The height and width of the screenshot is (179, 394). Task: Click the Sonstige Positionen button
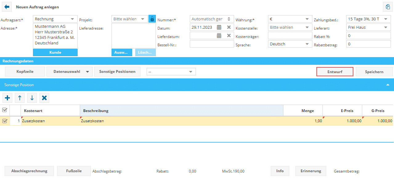click(117, 72)
